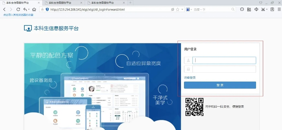Click the undo closed page arrow icon
The width and height of the screenshot is (282, 130).
[25, 9]
